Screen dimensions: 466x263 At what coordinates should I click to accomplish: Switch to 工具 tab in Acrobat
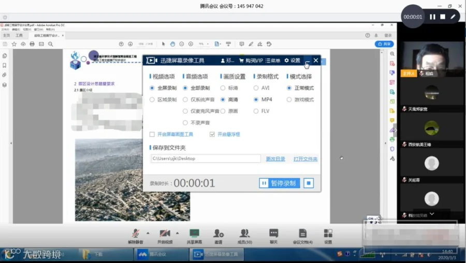19,35
